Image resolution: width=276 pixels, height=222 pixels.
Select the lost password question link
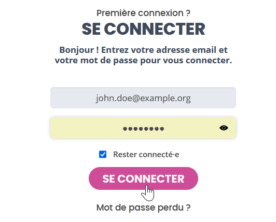[x=143, y=207]
